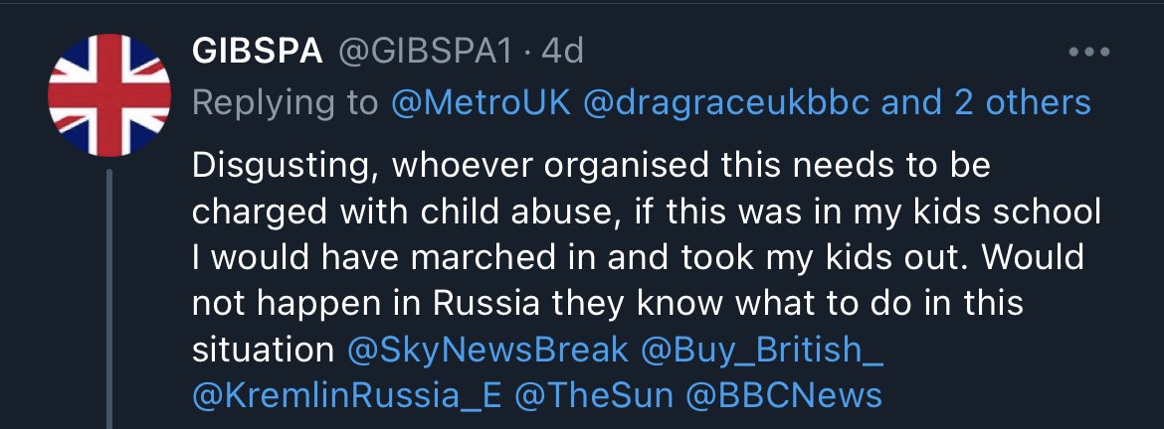Visit the @KremlinRussia_E mention
The height and width of the screenshot is (429, 1164).
click(x=347, y=395)
